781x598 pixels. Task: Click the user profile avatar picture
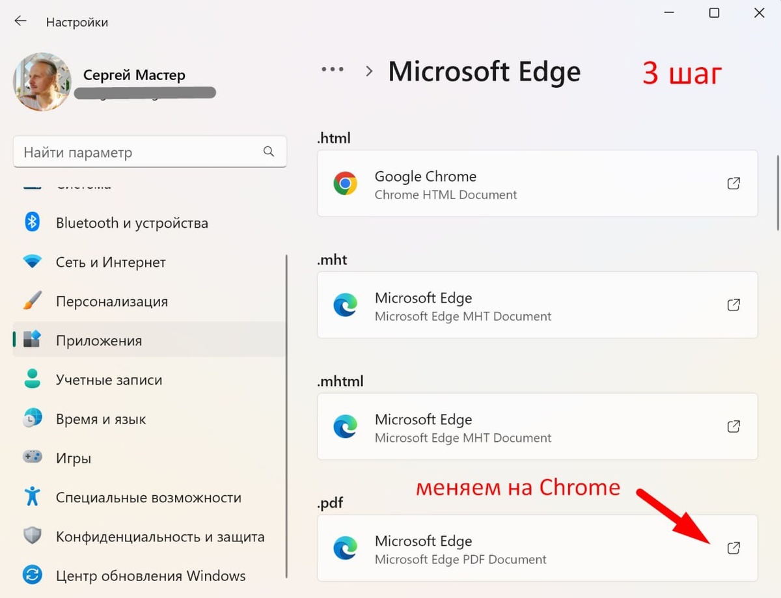[42, 82]
